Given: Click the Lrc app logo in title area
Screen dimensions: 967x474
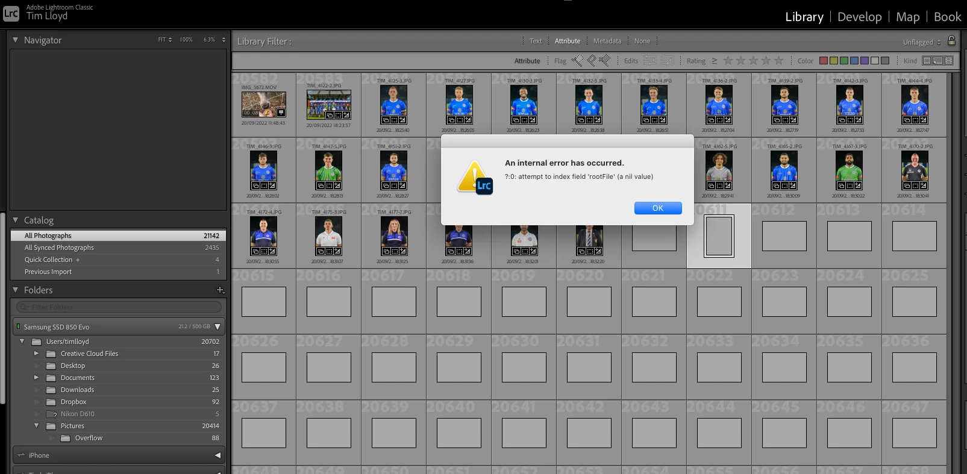Looking at the screenshot, I should click(11, 13).
